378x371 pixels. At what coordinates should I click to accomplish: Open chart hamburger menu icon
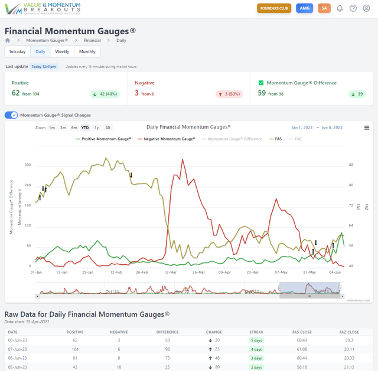(366, 127)
